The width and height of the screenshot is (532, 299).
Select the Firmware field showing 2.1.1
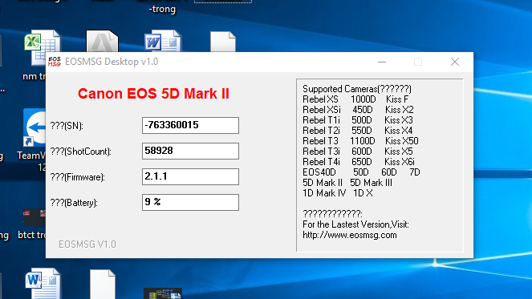(190, 176)
